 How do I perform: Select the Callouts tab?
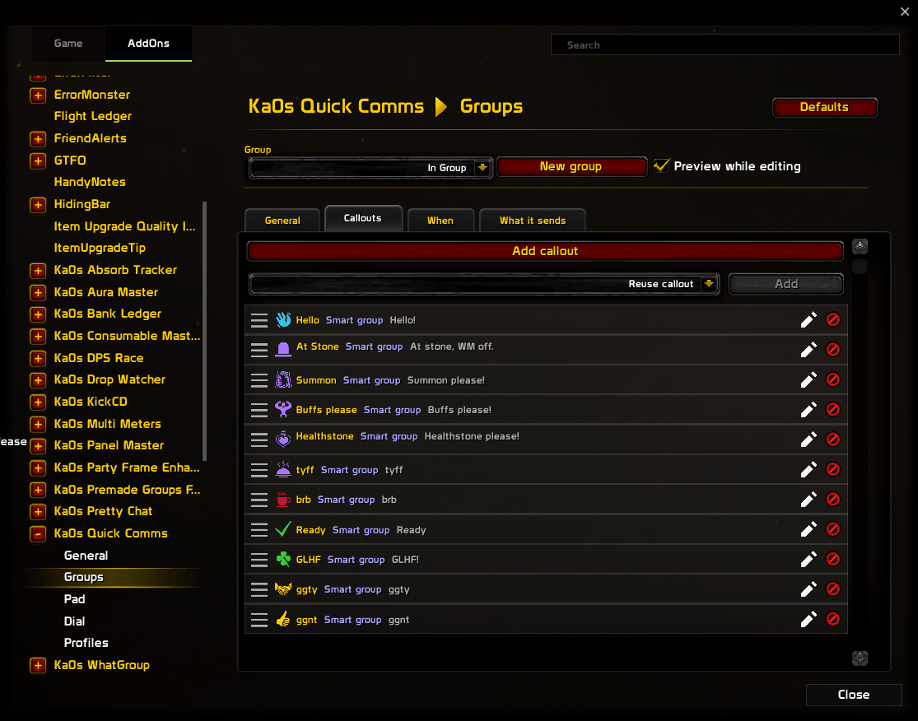point(363,218)
